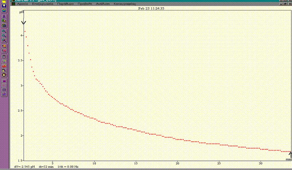292x170 pixels.
Task: Click the 'dt=32 min' status readout
Action: [46, 167]
